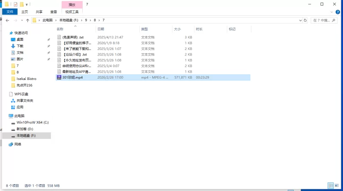Image resolution: width=343 pixels, height=191 pixels.
Task: Sort by the 标记 column header
Action: point(232,29)
